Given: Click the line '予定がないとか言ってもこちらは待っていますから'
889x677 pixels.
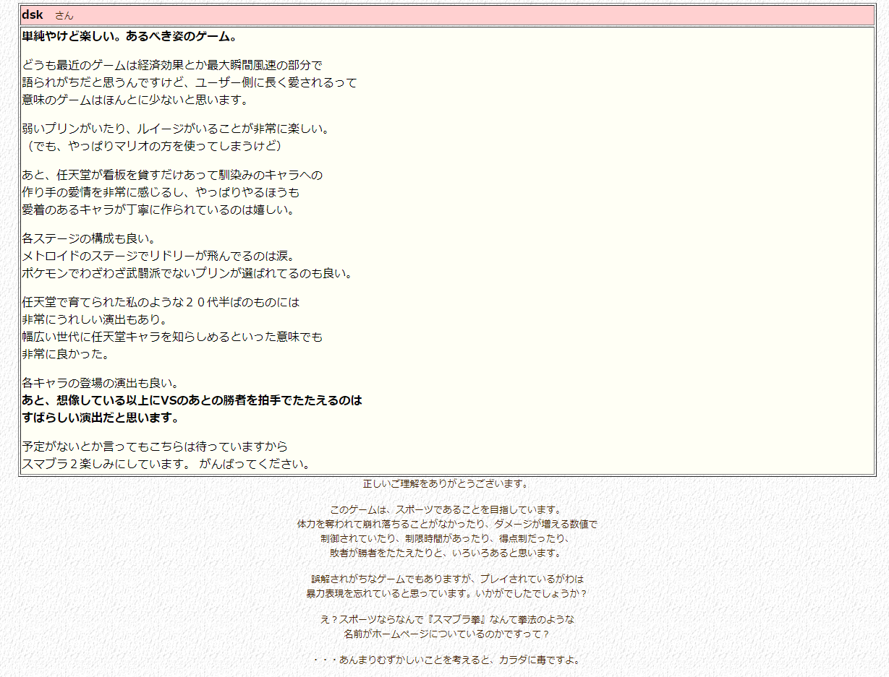Looking at the screenshot, I should tap(155, 447).
